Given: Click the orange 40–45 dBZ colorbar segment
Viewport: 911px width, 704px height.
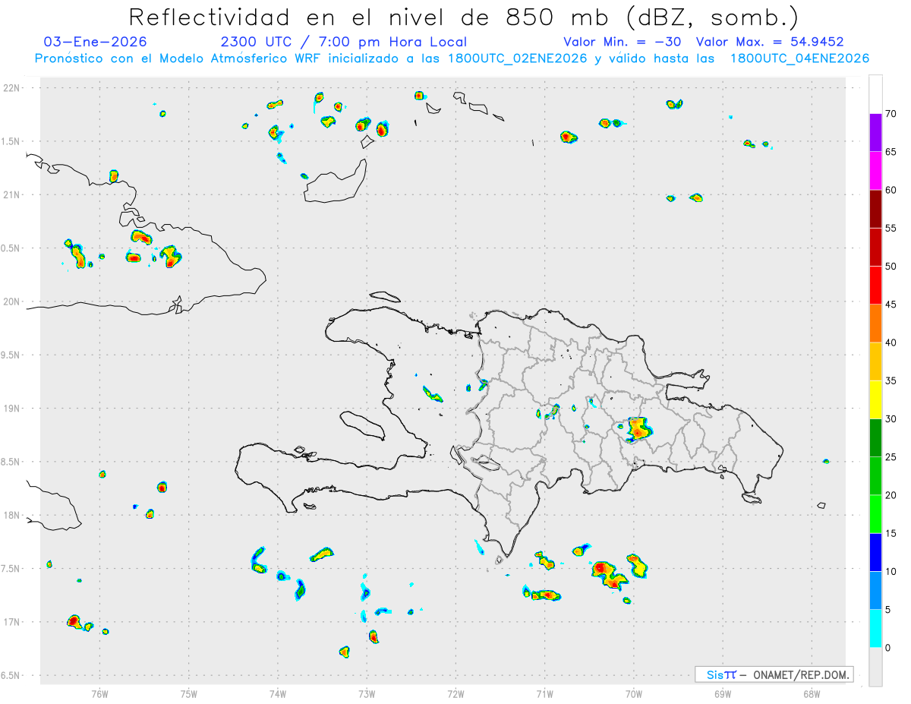Looking at the screenshot, I should tap(875, 324).
